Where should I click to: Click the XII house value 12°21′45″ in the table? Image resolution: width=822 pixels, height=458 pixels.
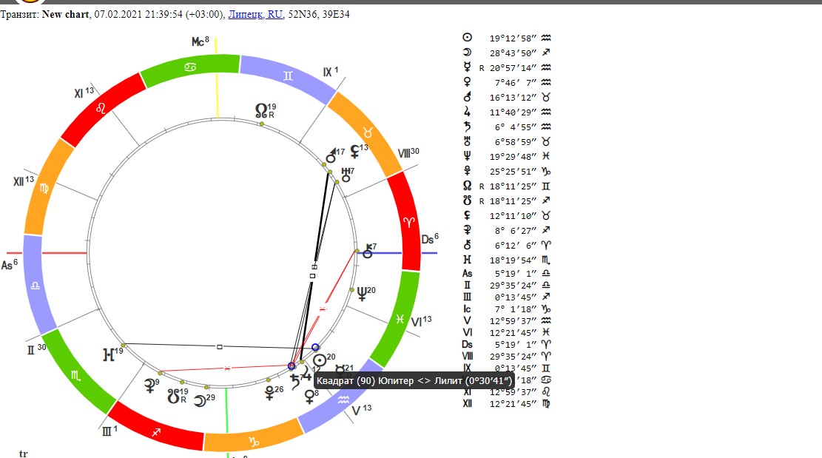pyautogui.click(x=513, y=404)
